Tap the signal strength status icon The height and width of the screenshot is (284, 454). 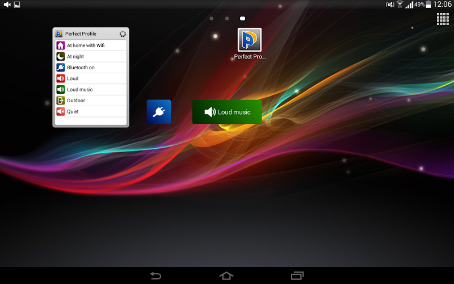(x=409, y=5)
